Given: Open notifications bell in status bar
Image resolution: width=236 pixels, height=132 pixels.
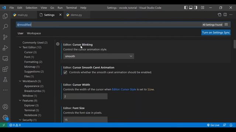Looking at the screenshot, I should 231,125.
